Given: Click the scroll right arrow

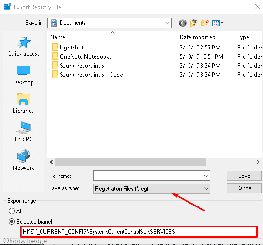Looking at the screenshot, I should tap(258, 162).
